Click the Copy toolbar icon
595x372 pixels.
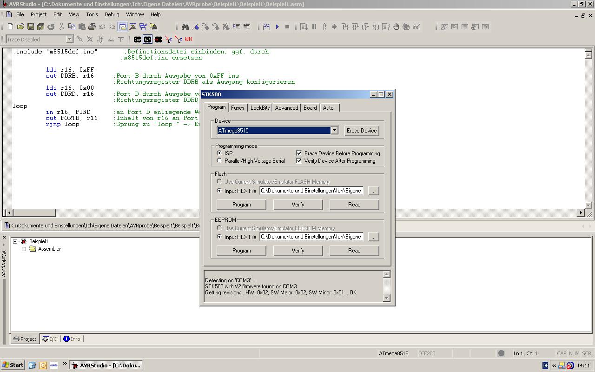(x=72, y=27)
